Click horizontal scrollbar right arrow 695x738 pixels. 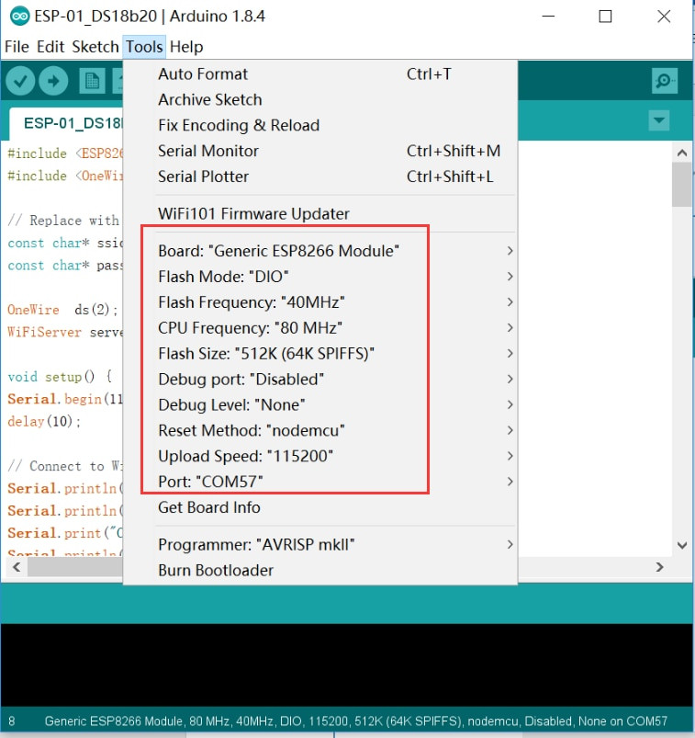pyautogui.click(x=660, y=567)
